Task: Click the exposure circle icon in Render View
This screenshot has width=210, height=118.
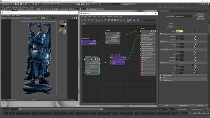Action: 44,18
